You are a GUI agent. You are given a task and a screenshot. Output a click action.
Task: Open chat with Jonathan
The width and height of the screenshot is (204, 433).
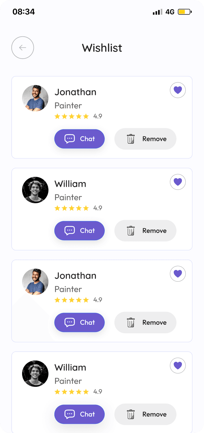[x=79, y=139]
